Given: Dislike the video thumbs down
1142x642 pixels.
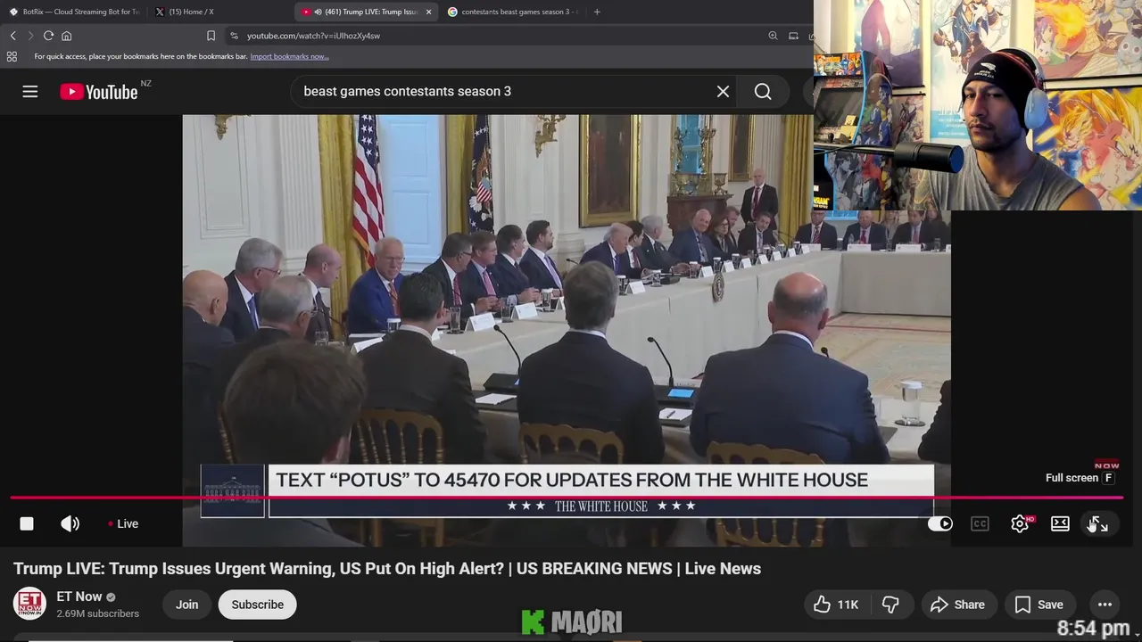Looking at the screenshot, I should coord(890,605).
